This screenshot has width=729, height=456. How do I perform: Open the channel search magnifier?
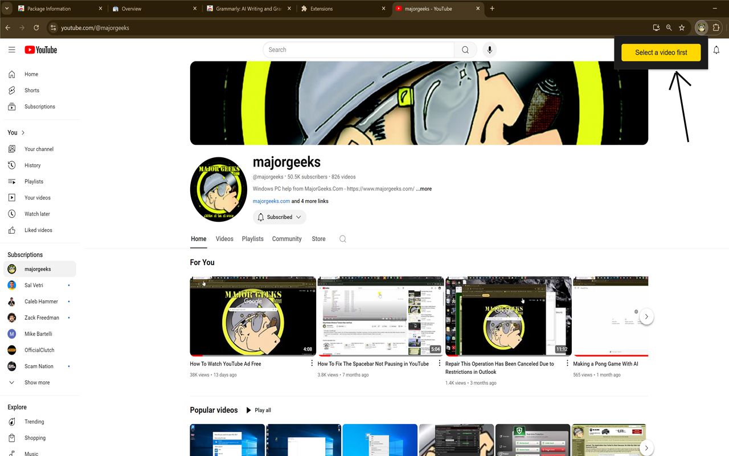(x=342, y=239)
